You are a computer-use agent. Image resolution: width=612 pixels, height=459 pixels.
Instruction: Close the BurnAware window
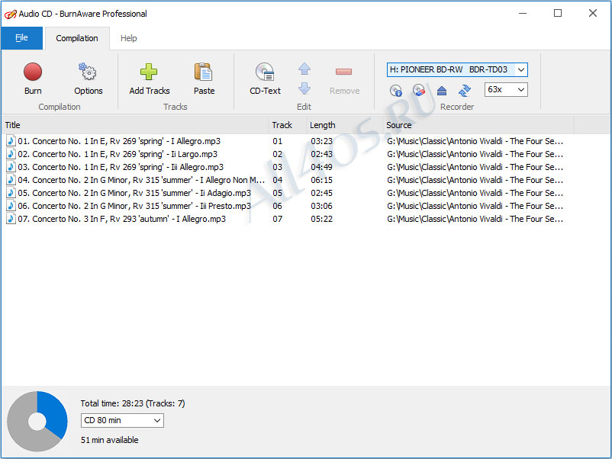point(592,13)
